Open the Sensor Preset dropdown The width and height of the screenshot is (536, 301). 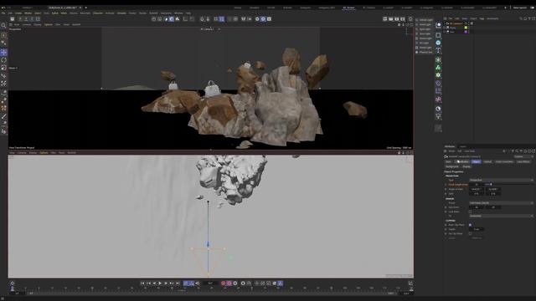pyautogui.click(x=501, y=202)
